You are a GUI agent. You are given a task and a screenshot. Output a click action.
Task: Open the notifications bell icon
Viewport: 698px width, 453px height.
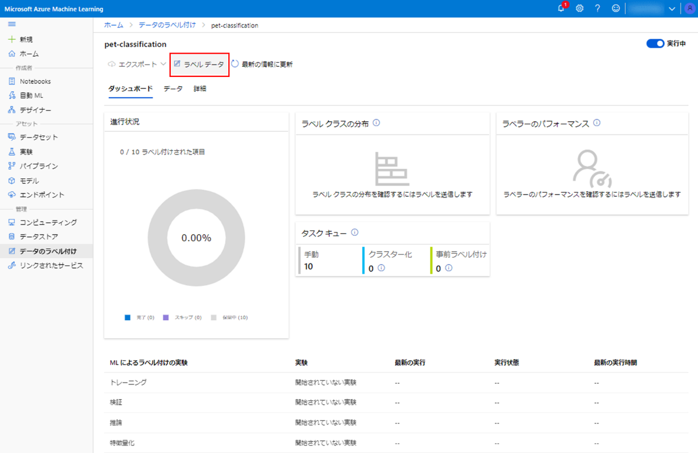click(x=561, y=8)
